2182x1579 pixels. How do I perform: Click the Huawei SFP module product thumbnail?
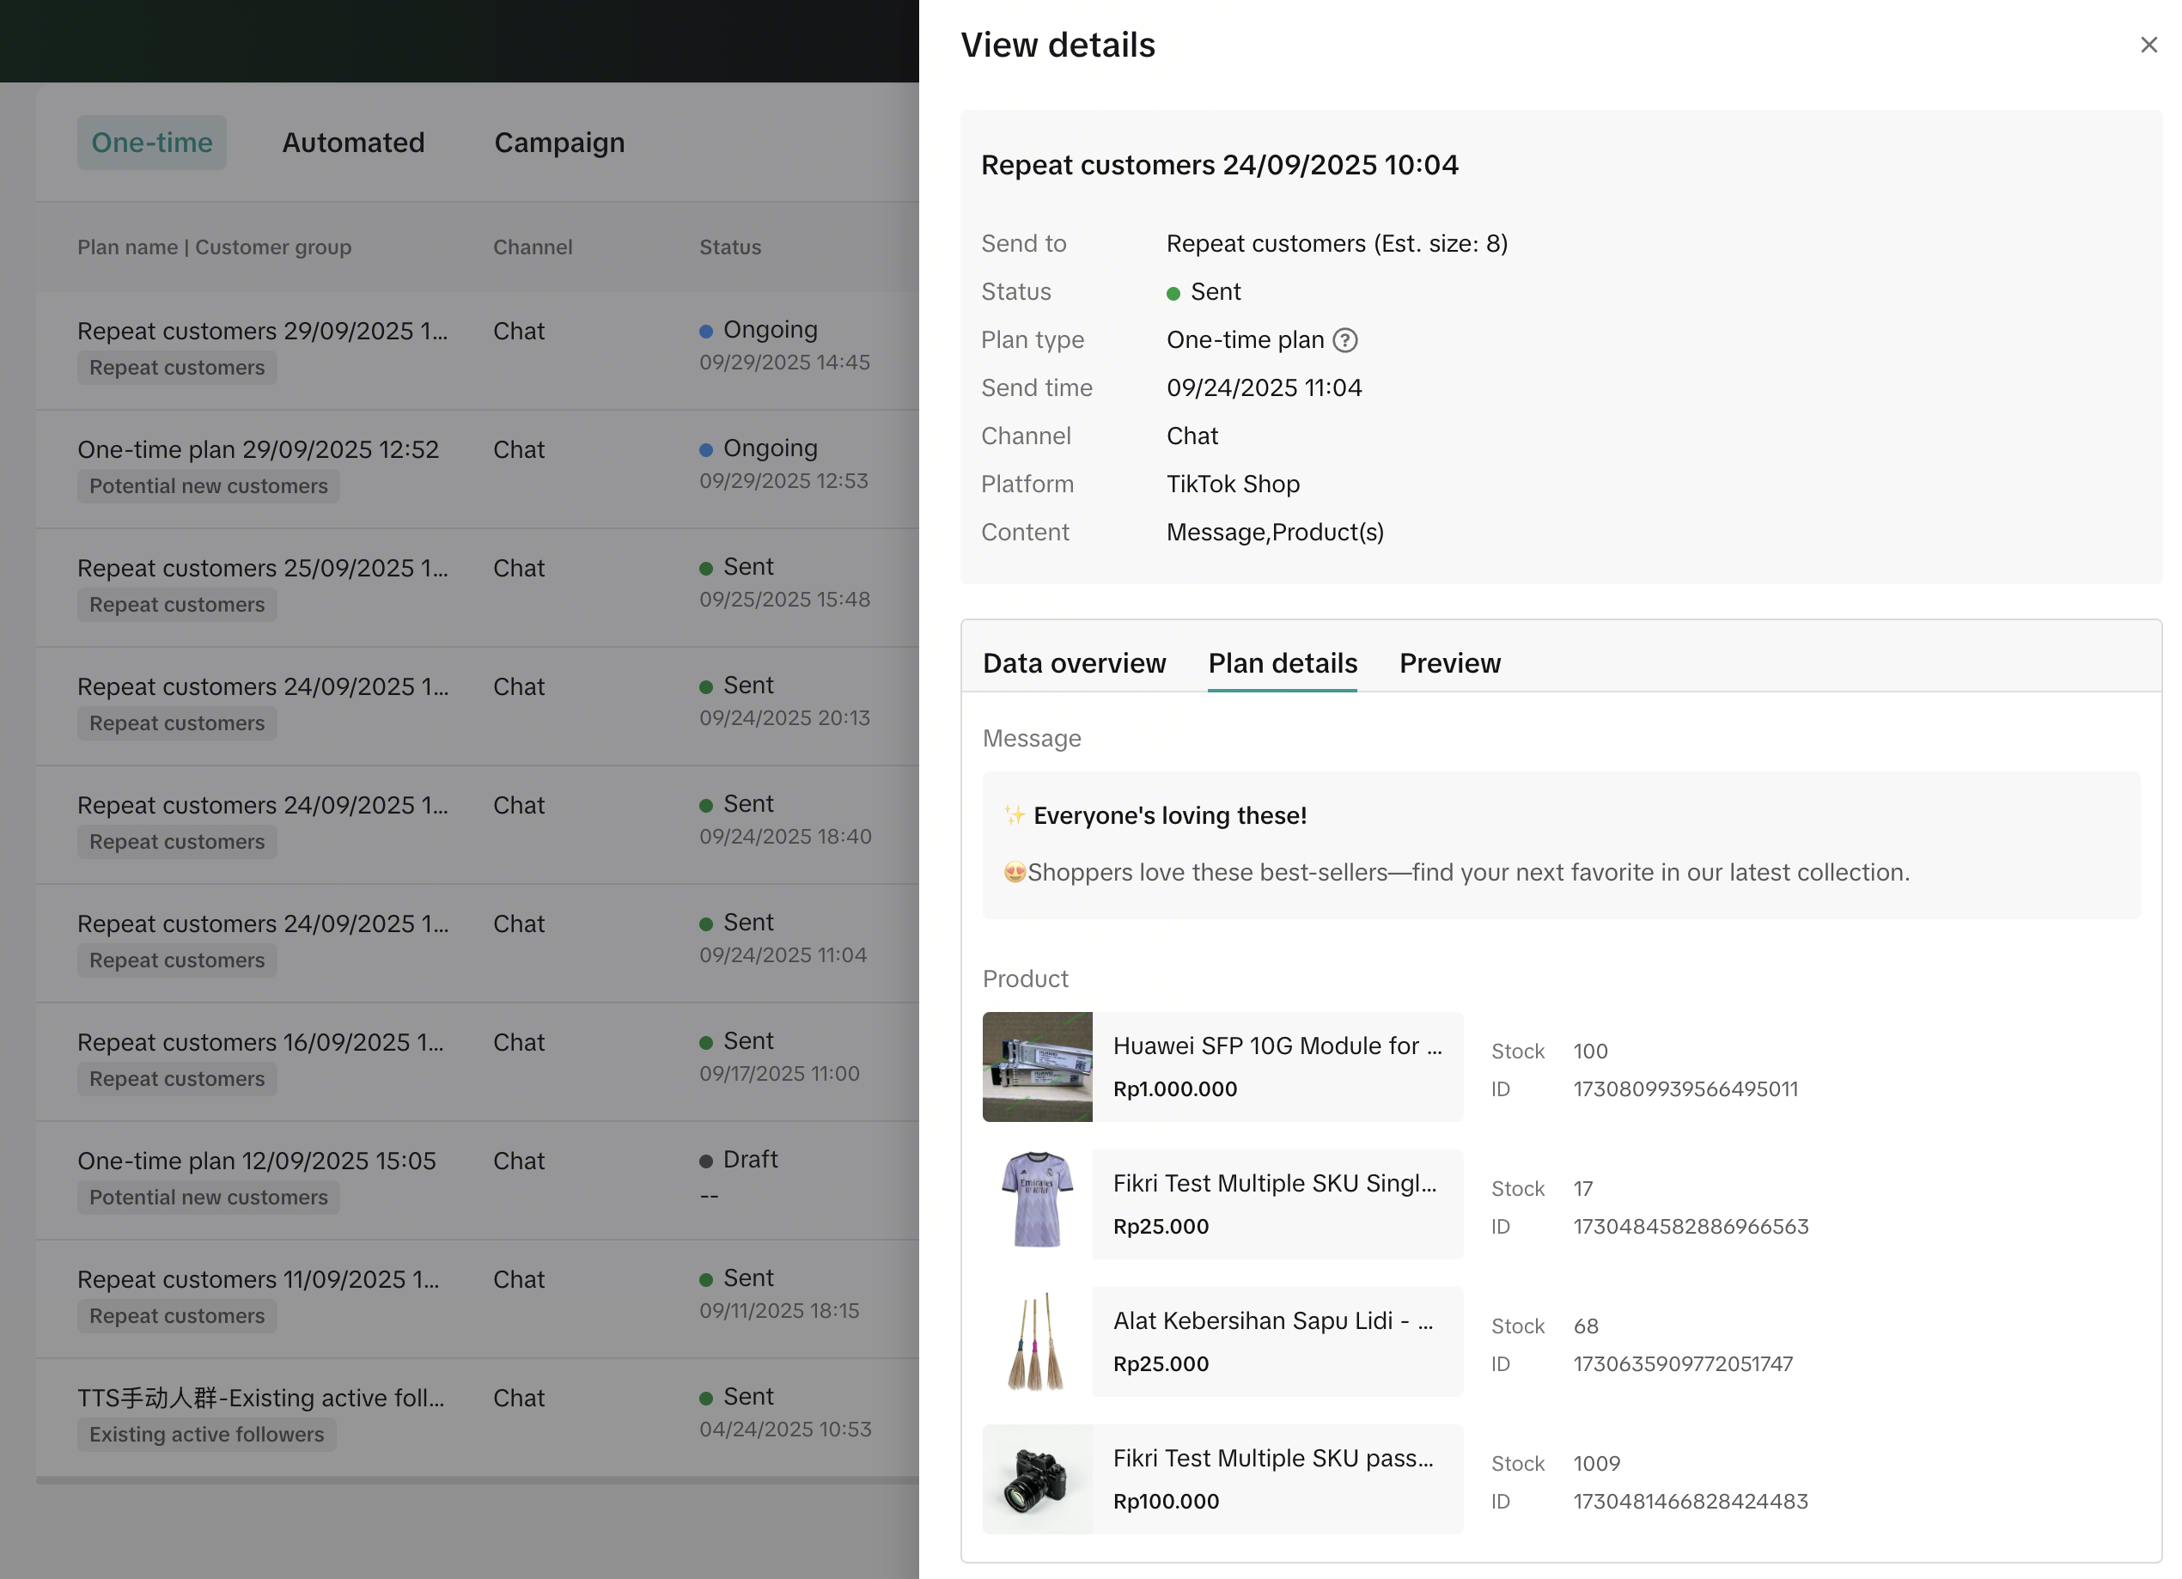(1037, 1066)
